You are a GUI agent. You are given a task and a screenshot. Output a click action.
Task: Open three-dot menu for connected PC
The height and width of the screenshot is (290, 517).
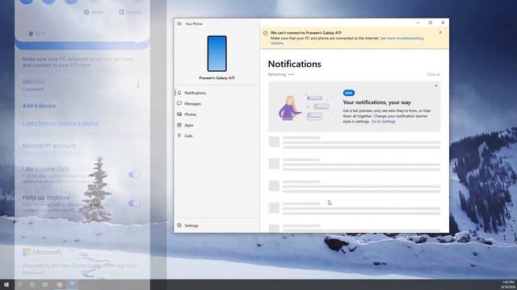pyautogui.click(x=138, y=85)
